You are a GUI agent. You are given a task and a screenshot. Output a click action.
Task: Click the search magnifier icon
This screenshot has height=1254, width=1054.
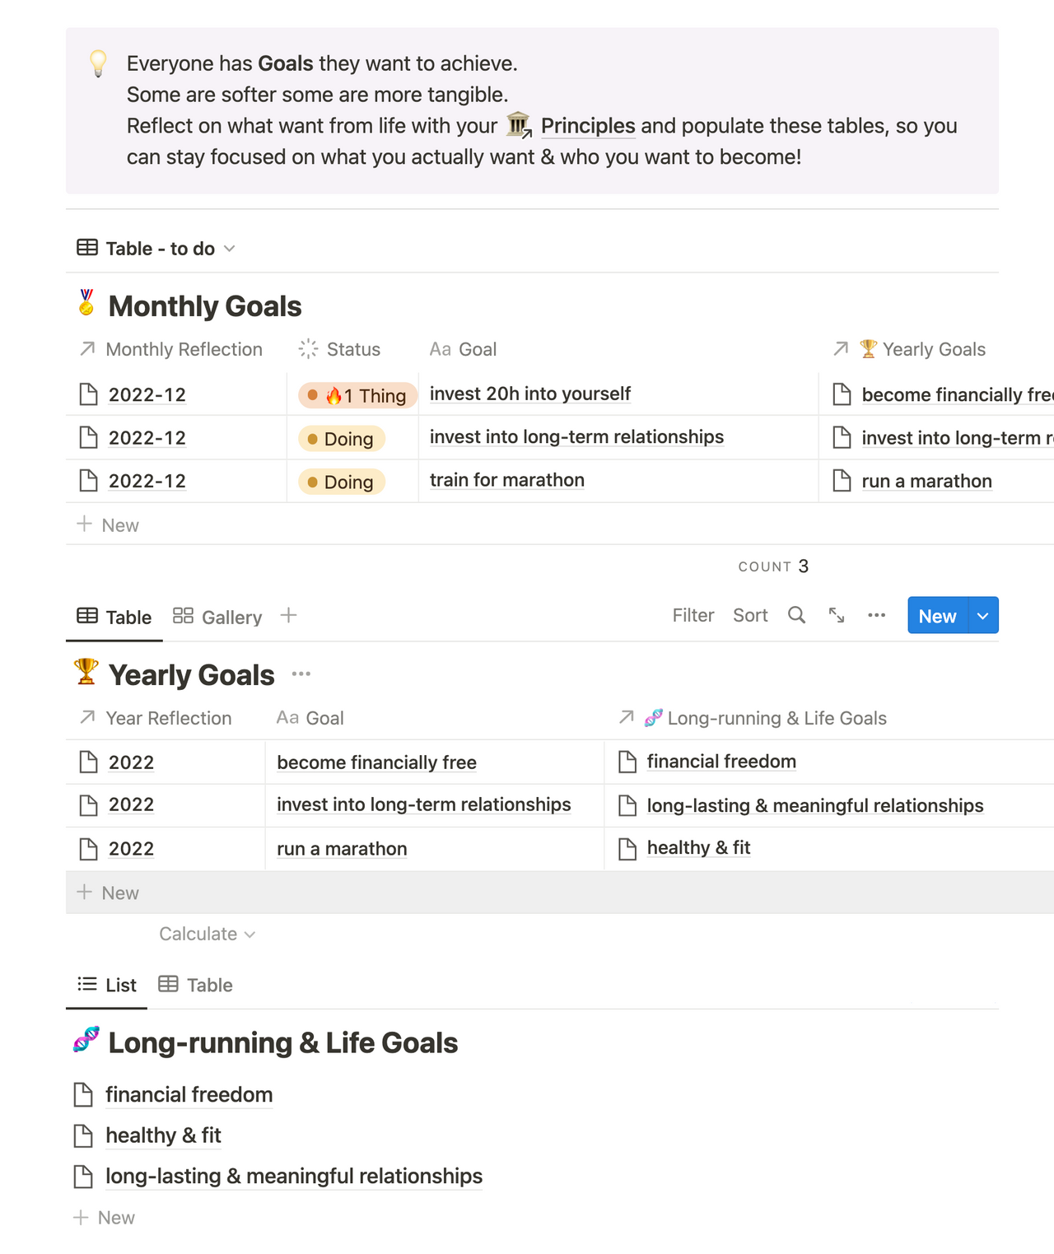pos(796,615)
